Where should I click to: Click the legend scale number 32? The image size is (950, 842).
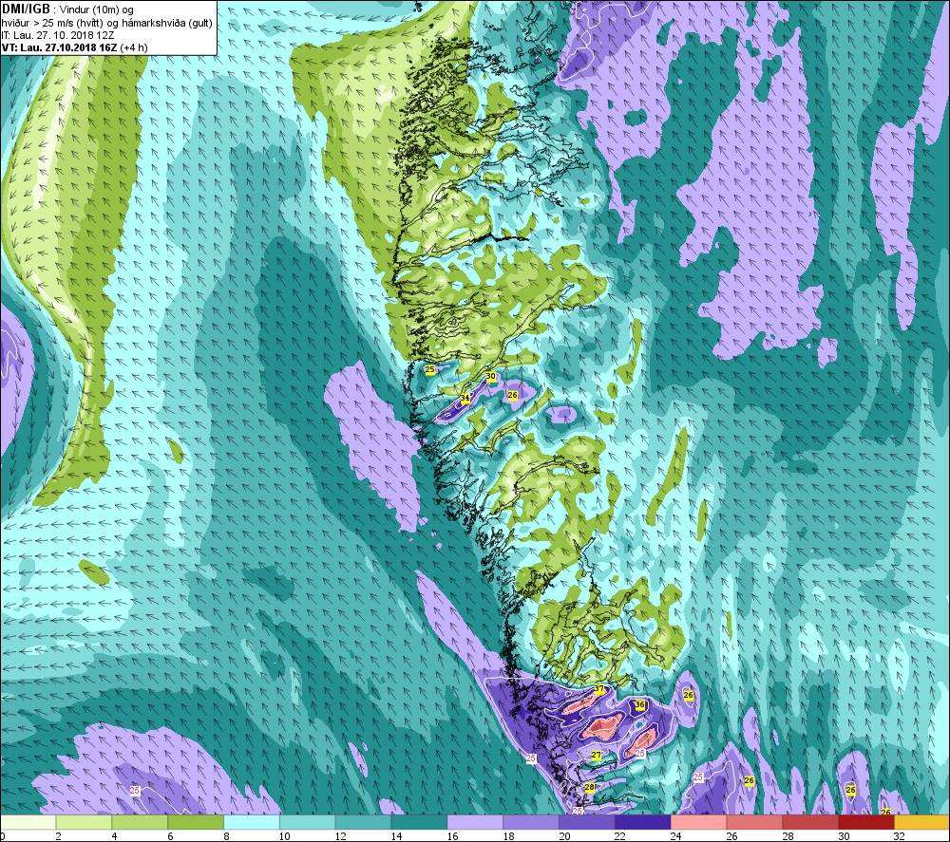(x=900, y=836)
